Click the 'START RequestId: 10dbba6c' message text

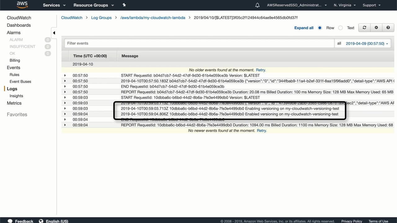[190, 98]
